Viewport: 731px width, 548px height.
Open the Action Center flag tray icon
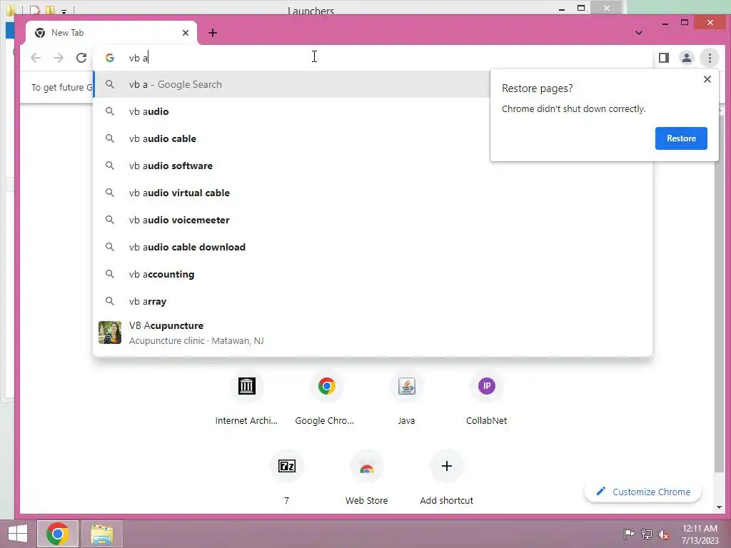tap(629, 534)
